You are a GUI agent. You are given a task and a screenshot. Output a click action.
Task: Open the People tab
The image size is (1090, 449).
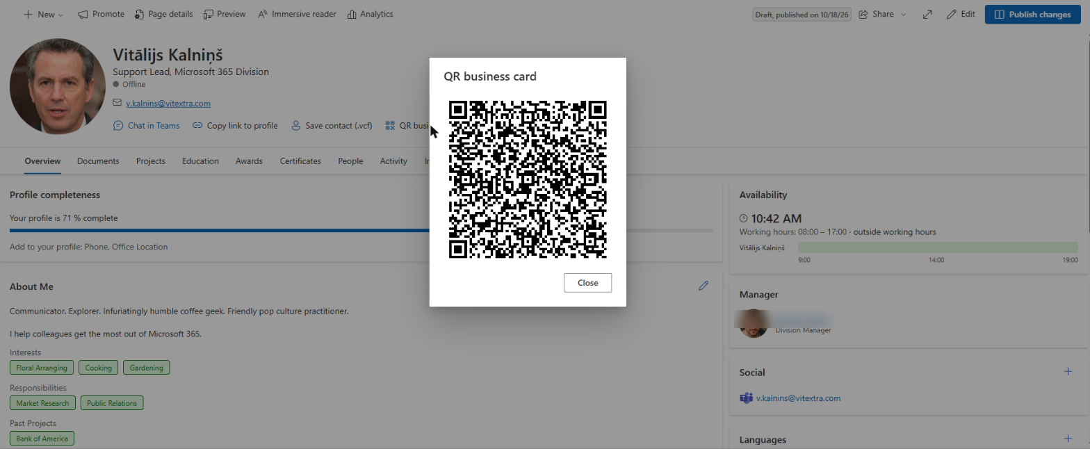click(350, 161)
